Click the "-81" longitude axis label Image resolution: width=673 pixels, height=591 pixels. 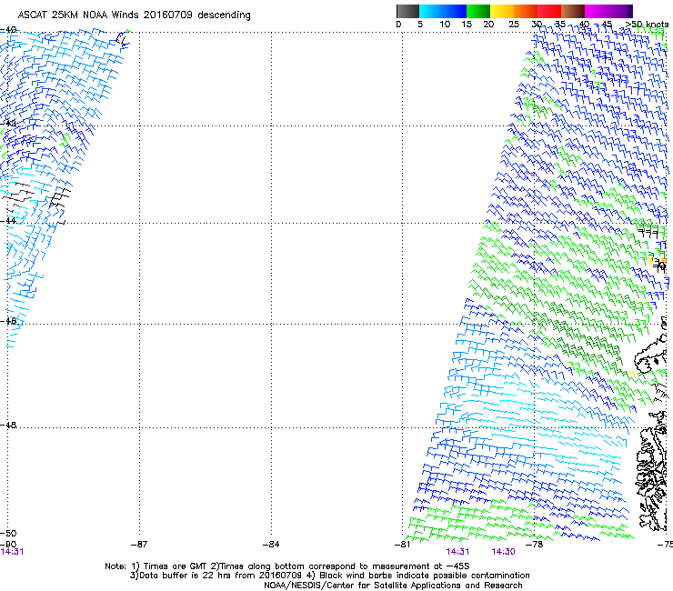pyautogui.click(x=402, y=545)
